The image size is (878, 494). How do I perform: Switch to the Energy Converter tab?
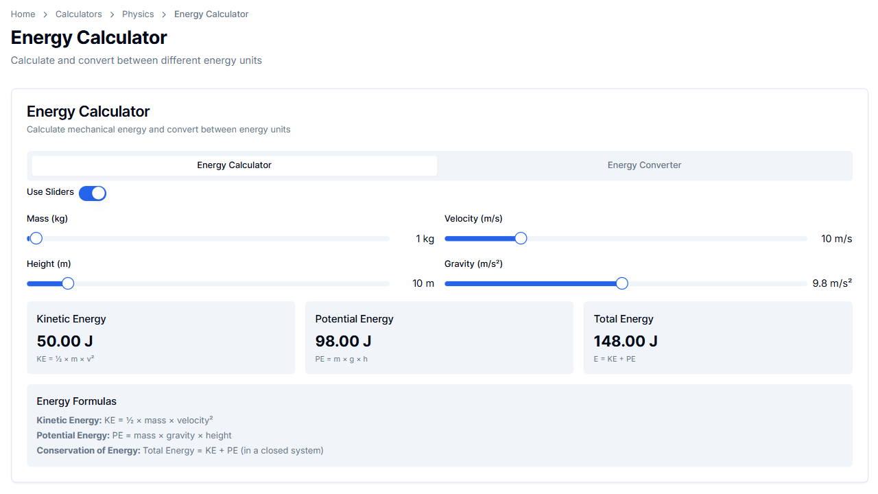(643, 165)
